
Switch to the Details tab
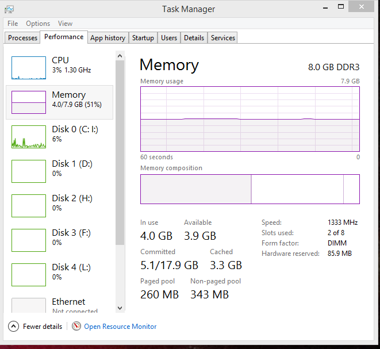coord(194,38)
